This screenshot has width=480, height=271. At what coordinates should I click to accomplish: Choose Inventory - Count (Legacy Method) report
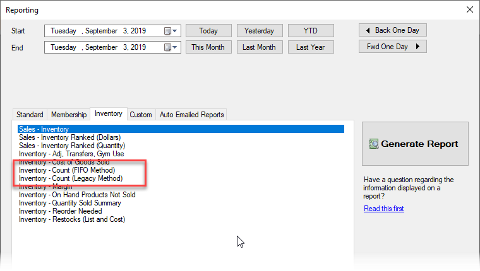[71, 178]
